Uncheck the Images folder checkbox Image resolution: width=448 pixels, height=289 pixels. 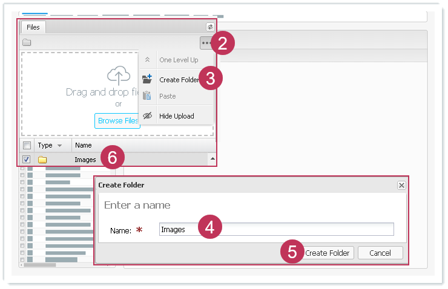(27, 160)
